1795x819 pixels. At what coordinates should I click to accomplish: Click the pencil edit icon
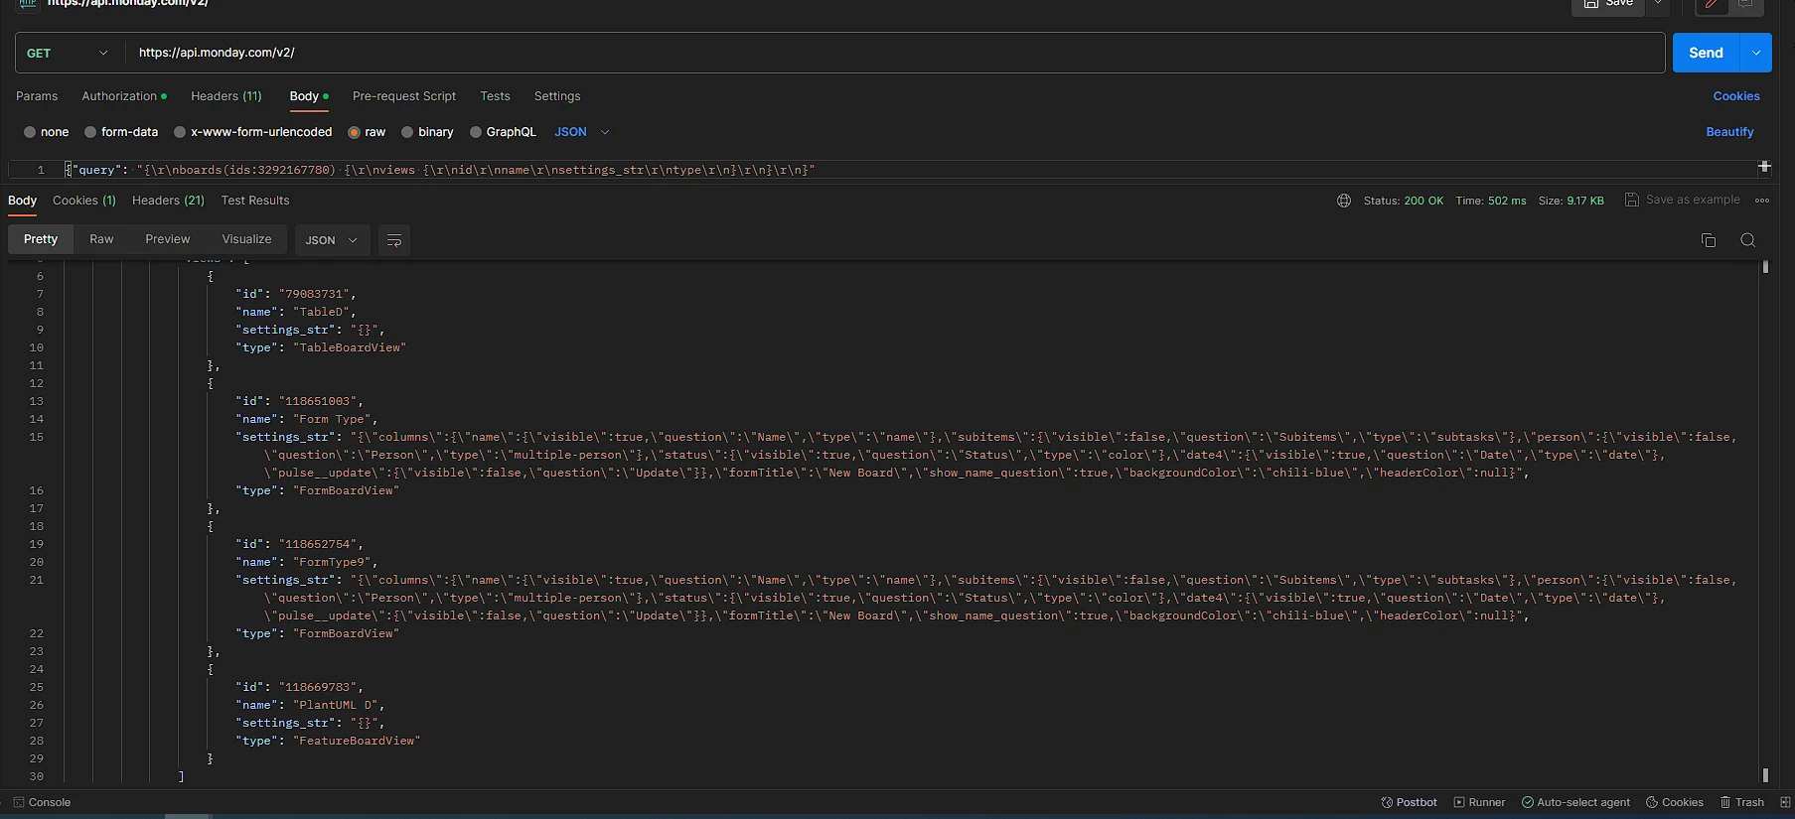(1712, 5)
